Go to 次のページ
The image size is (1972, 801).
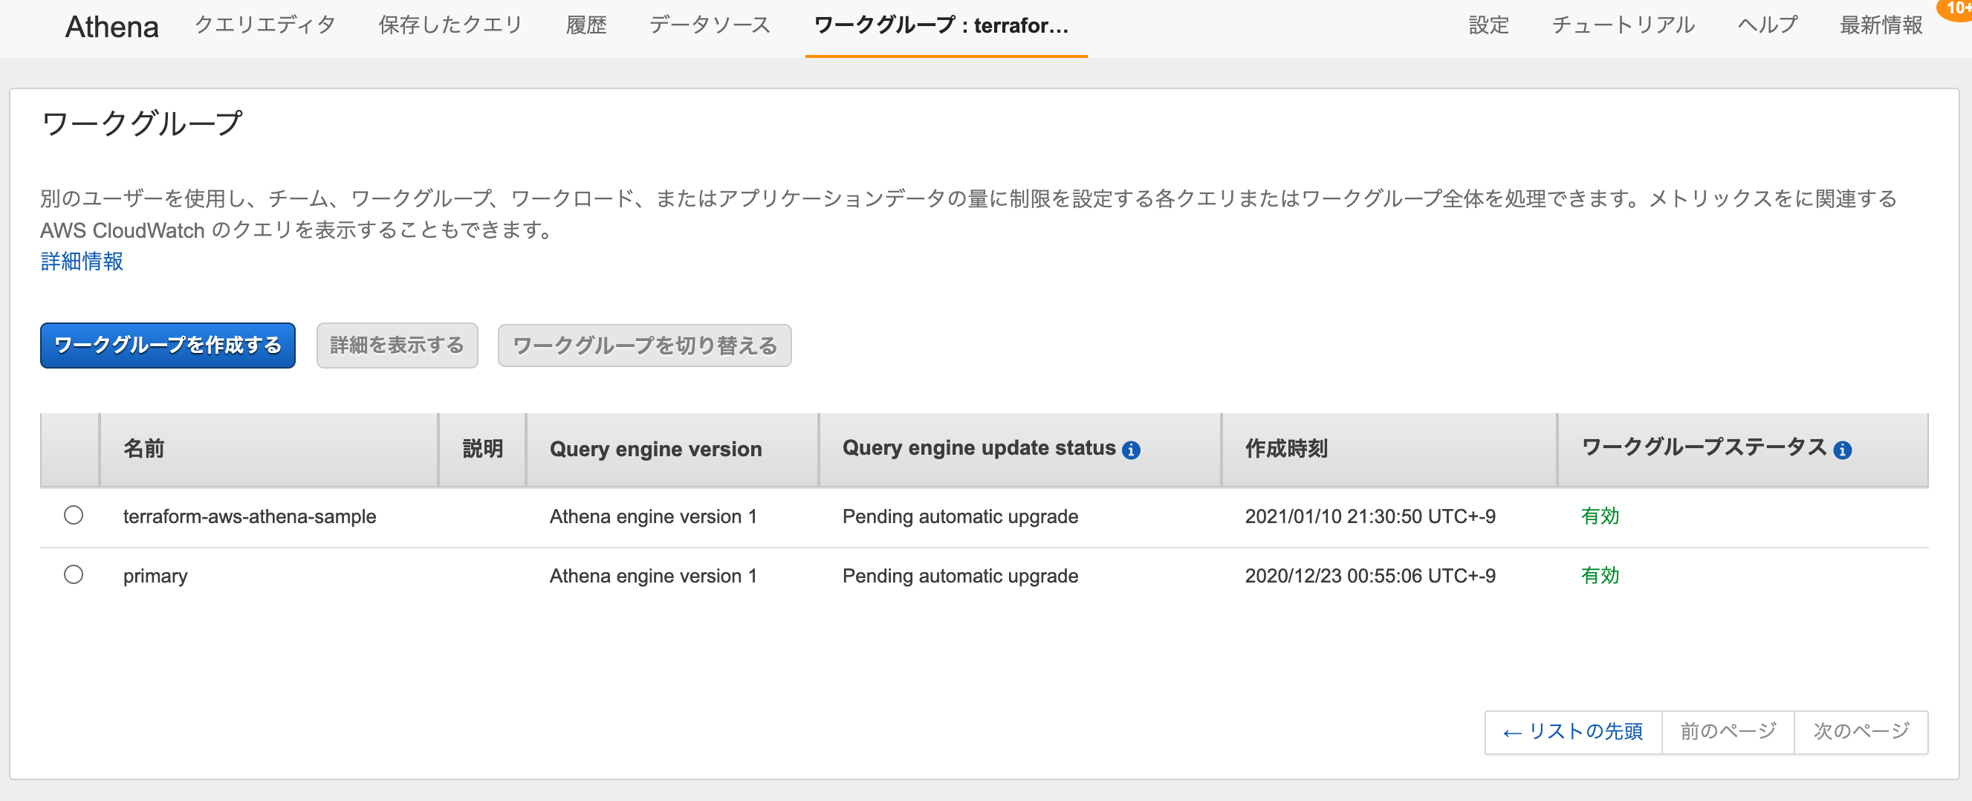1861,731
